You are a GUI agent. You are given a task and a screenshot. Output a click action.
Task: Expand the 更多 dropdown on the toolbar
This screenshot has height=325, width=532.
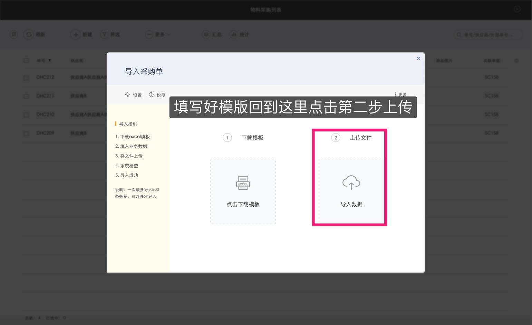(157, 35)
